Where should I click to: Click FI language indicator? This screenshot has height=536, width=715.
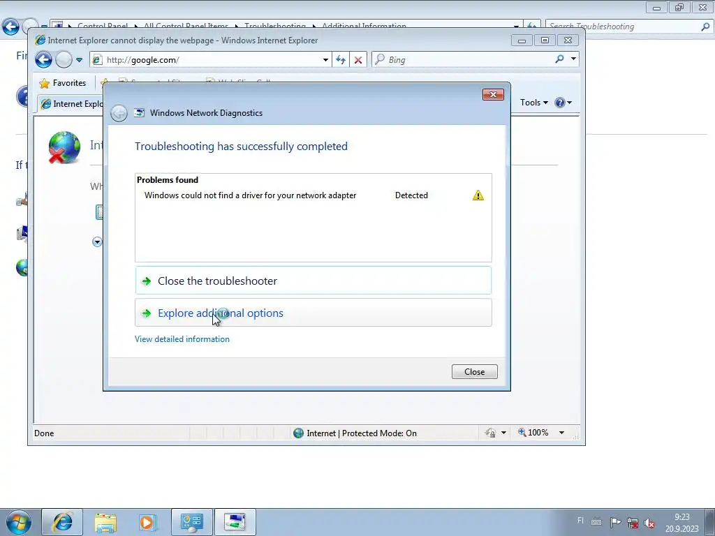tap(580, 521)
